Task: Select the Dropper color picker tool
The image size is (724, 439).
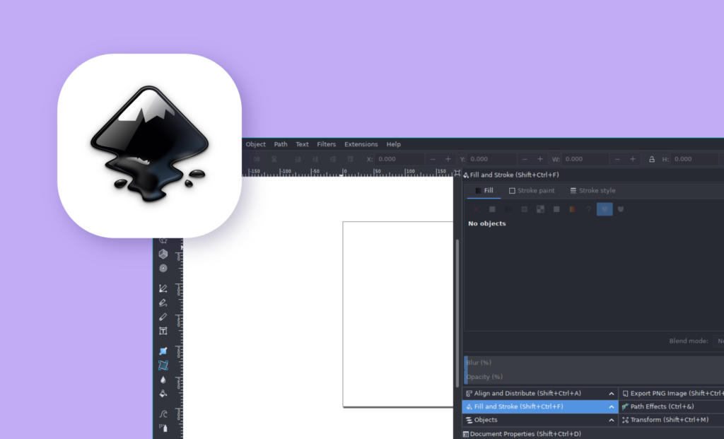Action: coord(163,380)
